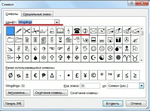150x111 pixels.
Task: Click the Вставить button
Action: pyautogui.click(x=113, y=104)
